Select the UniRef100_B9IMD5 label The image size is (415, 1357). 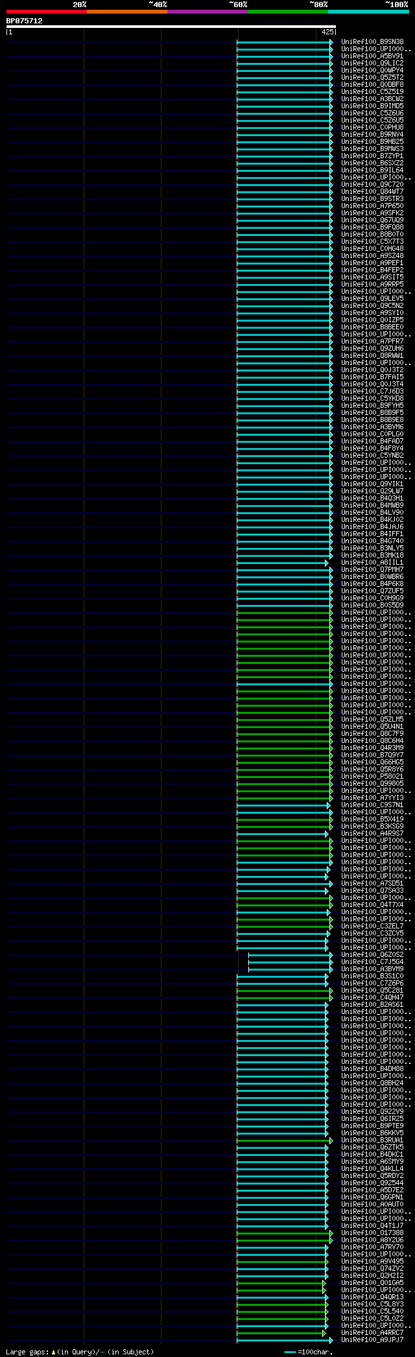(x=372, y=106)
